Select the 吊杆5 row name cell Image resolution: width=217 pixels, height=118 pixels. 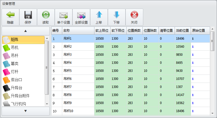pos(78,71)
